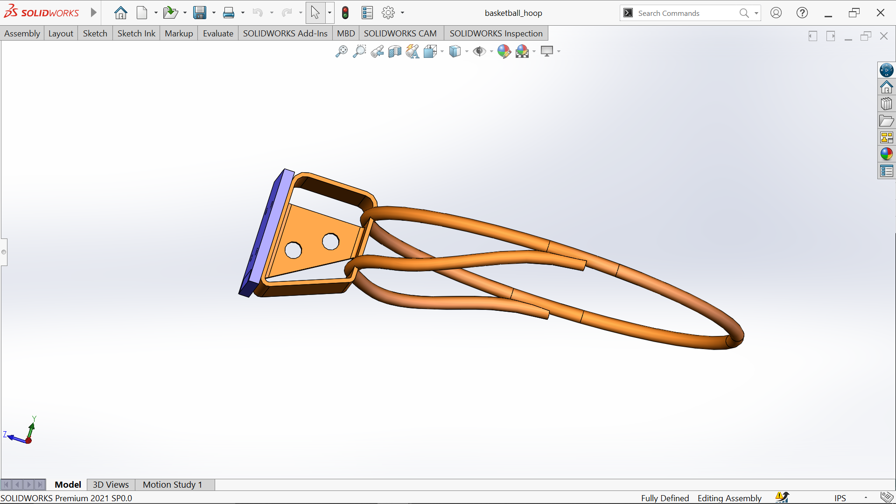Open the Motion Study 1 tab
Screen dimensions: 896x504
pos(172,484)
